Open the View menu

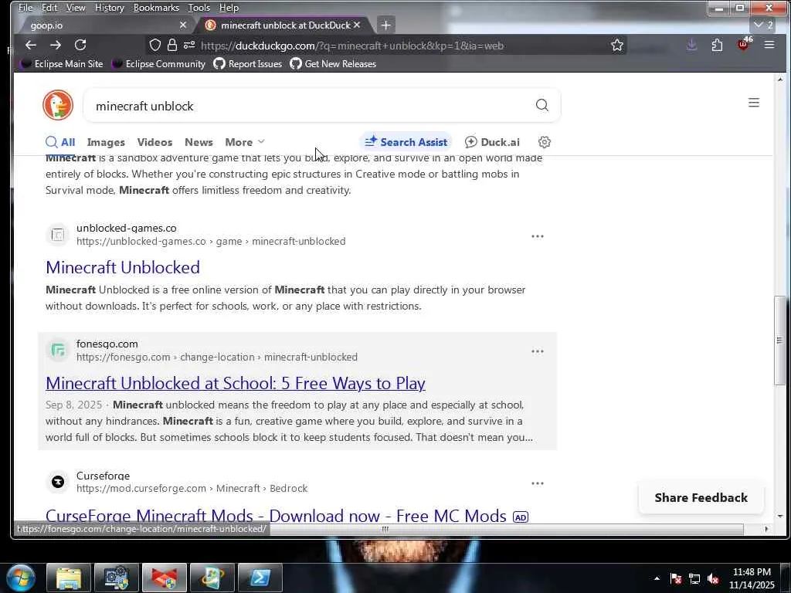click(76, 8)
